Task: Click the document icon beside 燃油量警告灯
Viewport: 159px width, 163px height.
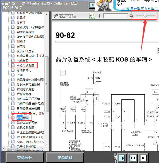Action: tap(13, 55)
